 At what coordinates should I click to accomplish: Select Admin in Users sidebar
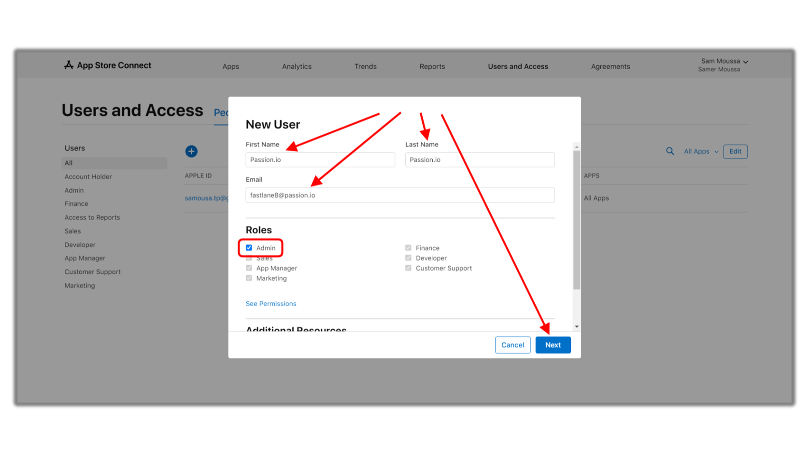pos(74,190)
